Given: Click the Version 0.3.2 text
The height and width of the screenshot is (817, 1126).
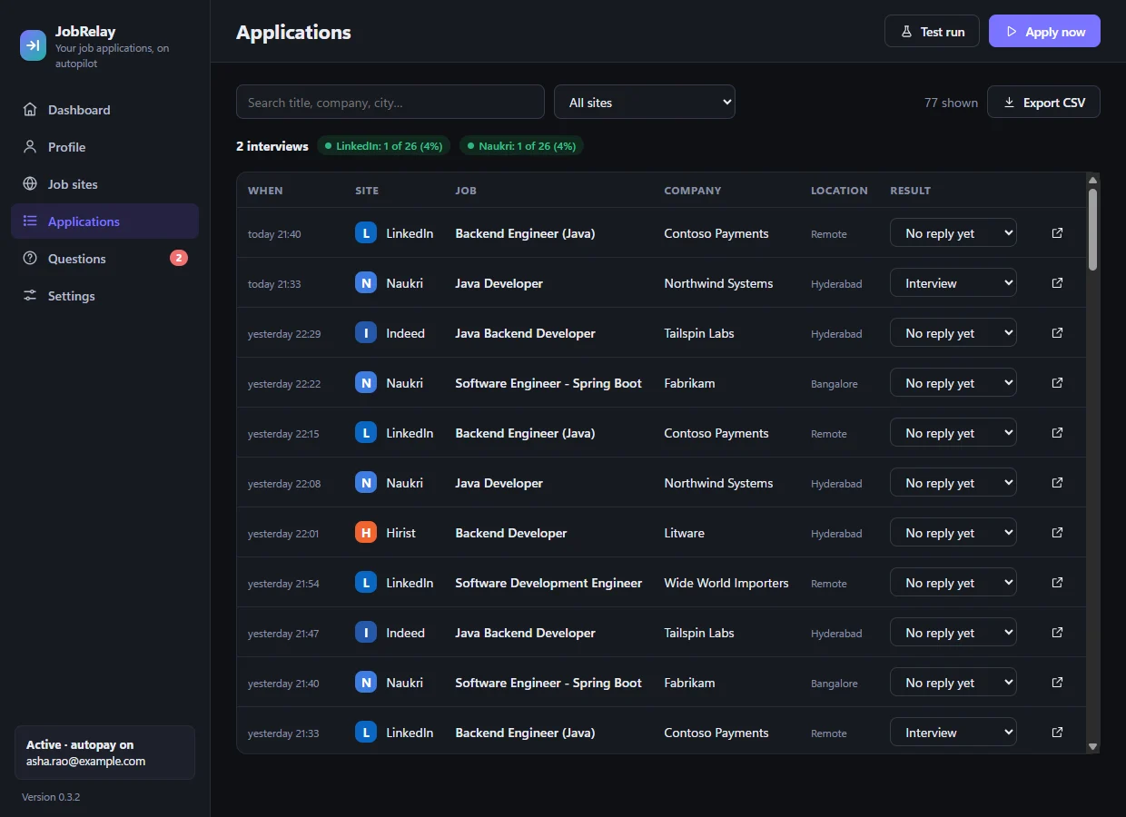Looking at the screenshot, I should coord(51,797).
